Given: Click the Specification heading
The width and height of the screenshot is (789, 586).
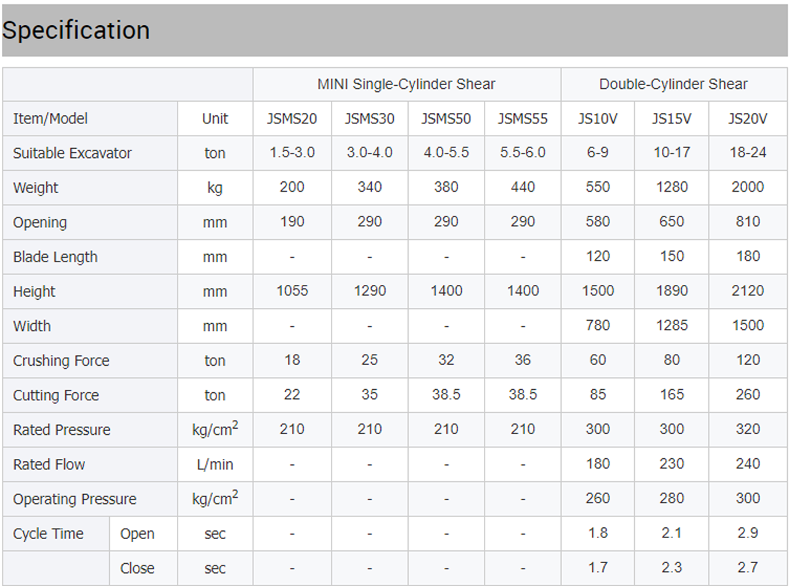Looking at the screenshot, I should point(76,30).
